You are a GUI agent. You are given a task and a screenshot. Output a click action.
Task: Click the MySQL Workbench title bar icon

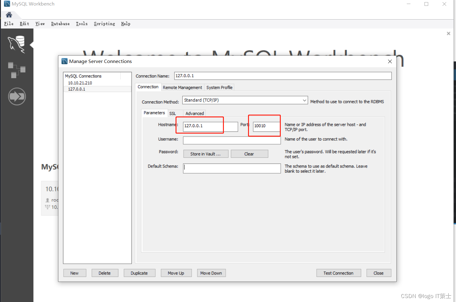(x=7, y=4)
